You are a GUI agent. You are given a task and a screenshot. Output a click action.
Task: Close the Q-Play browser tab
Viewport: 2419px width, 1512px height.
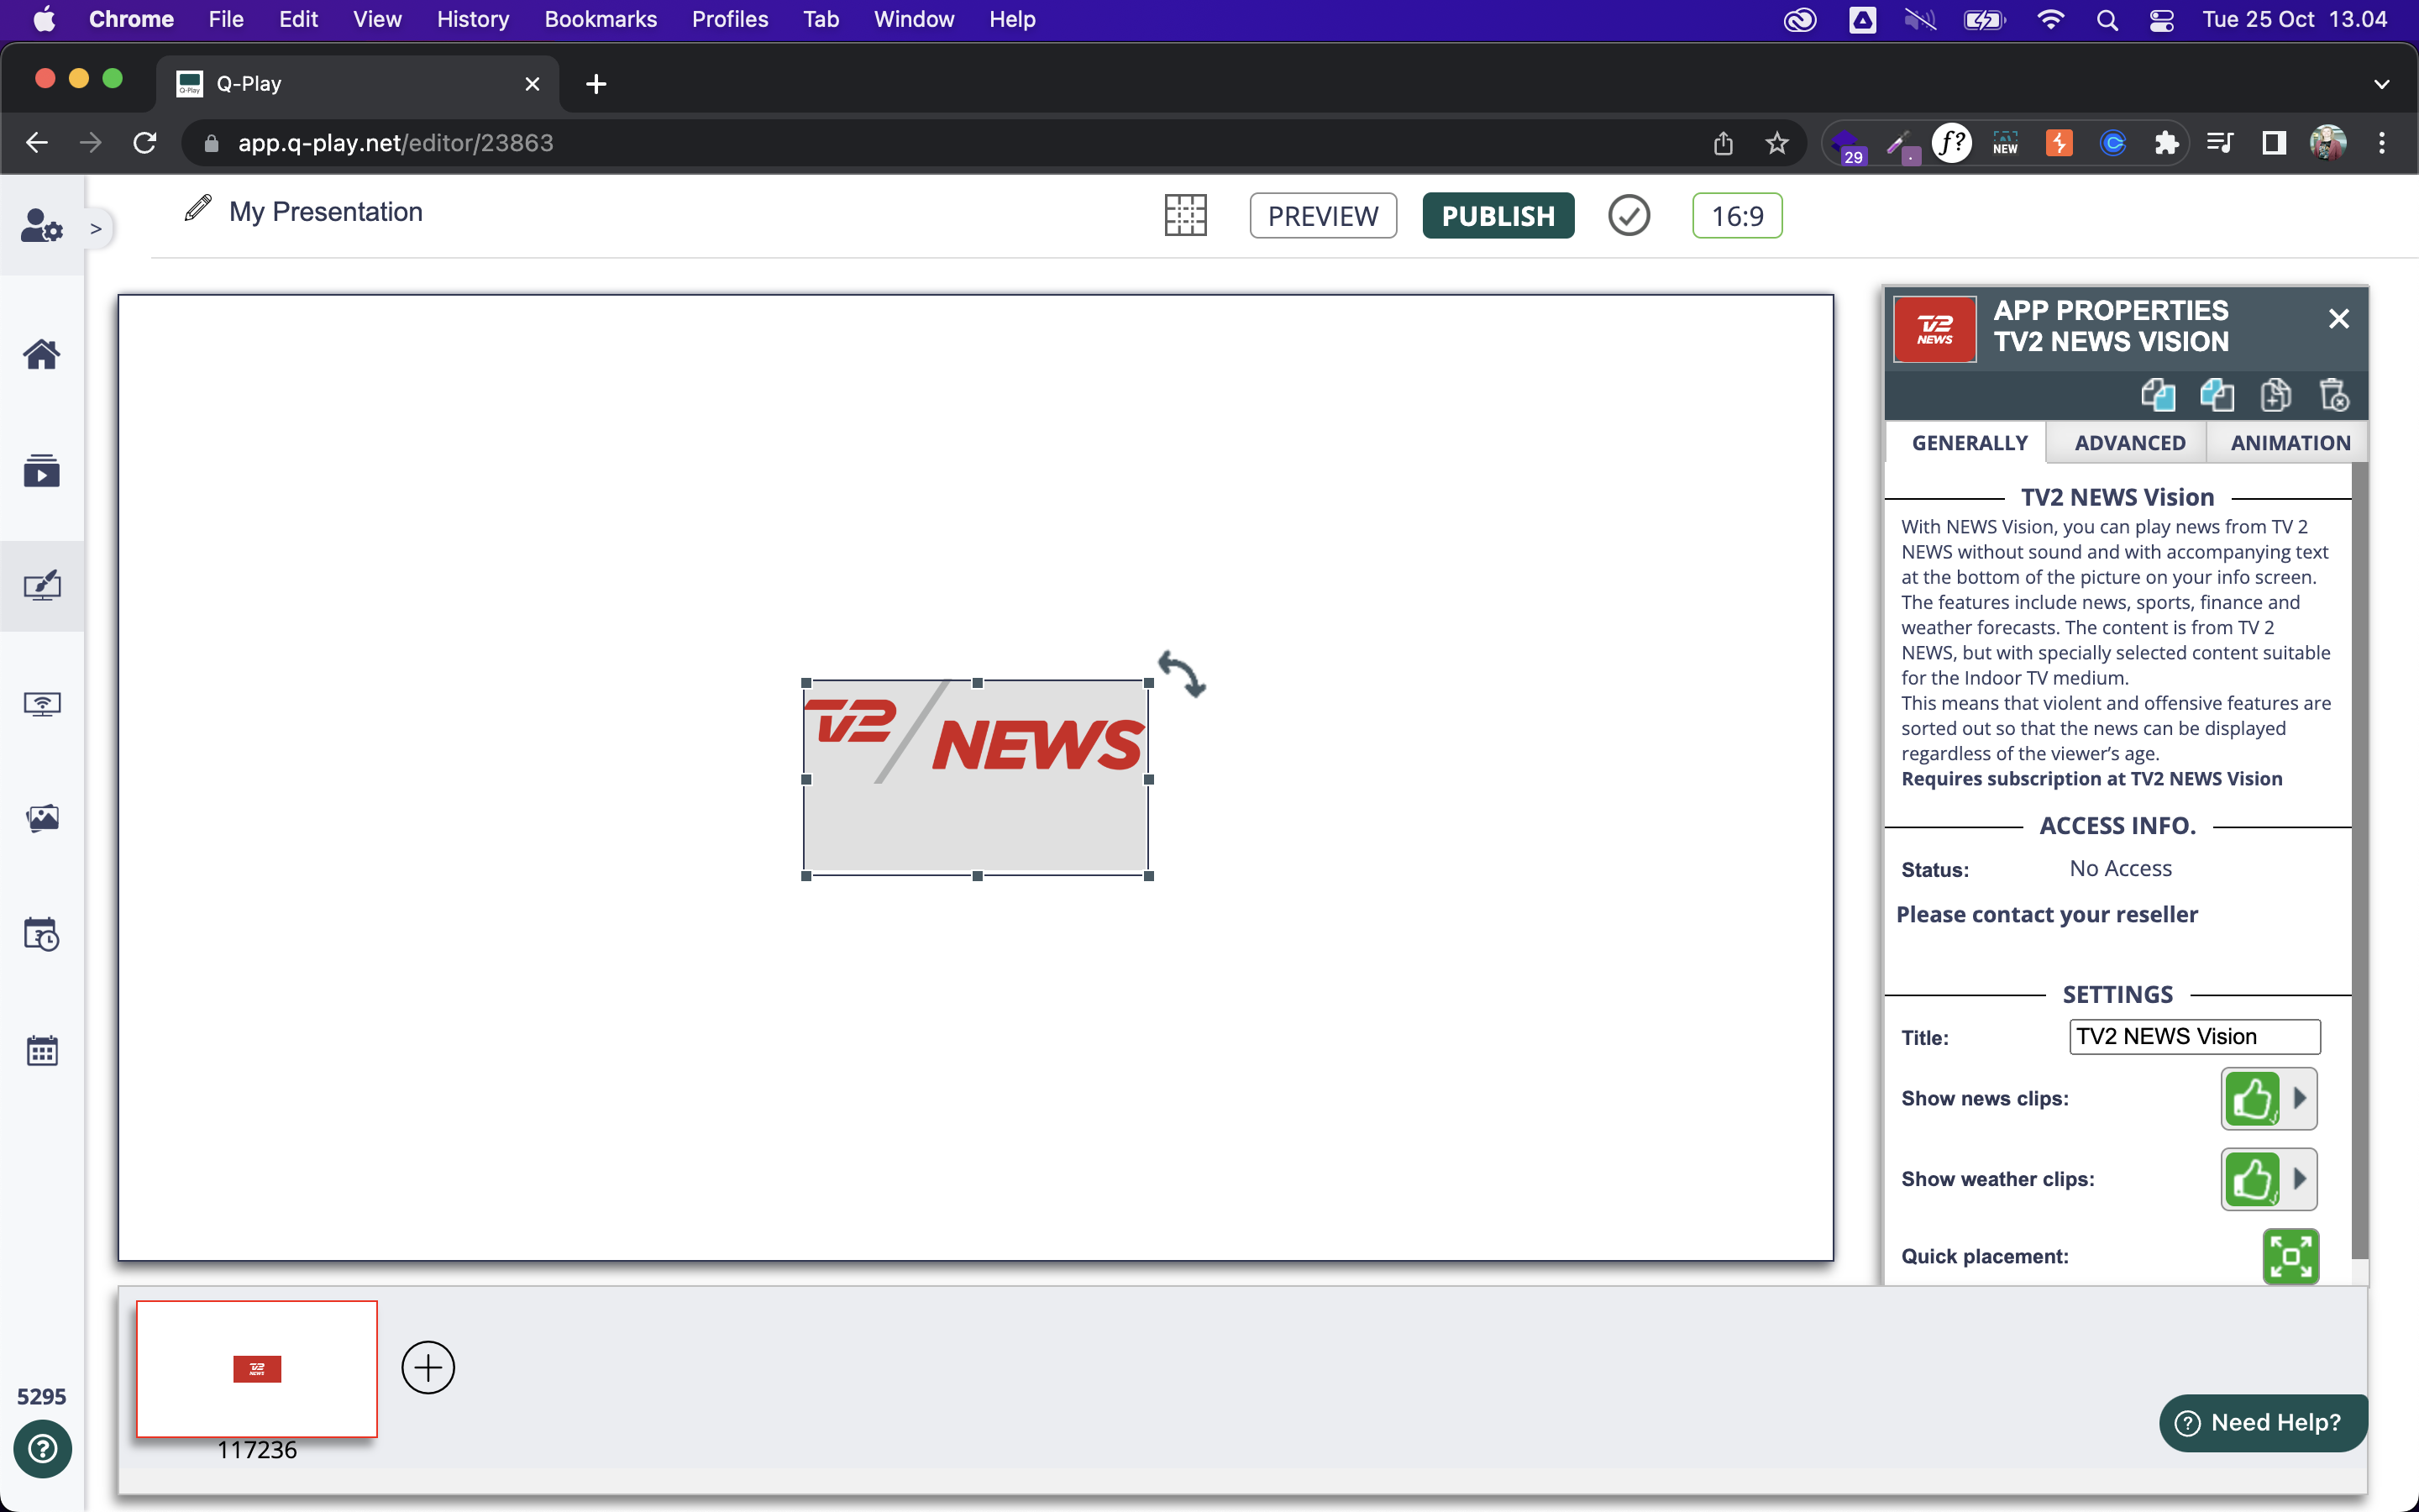pos(533,84)
